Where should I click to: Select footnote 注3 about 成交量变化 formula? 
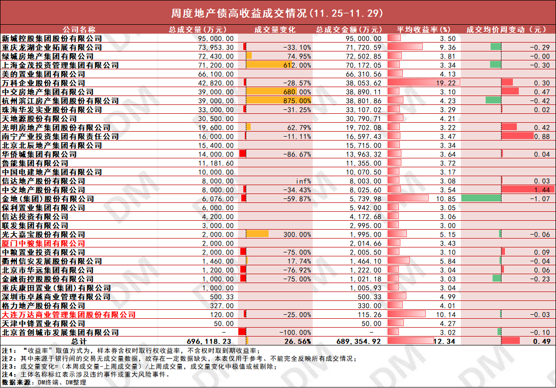139,366
